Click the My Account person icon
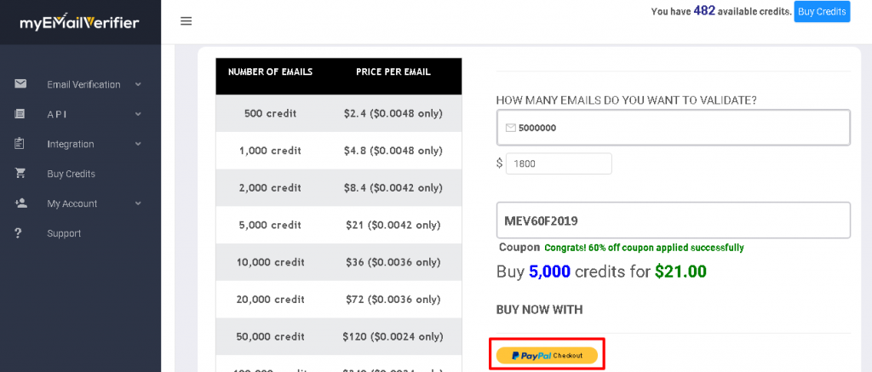The width and height of the screenshot is (872, 372). (20, 203)
